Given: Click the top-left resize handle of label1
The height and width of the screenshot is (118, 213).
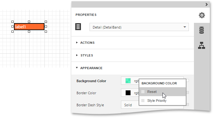Looking at the screenshot, I should [12, 22].
